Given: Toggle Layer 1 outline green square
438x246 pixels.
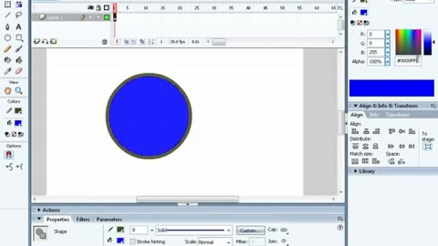Looking at the screenshot, I should [x=107, y=17].
